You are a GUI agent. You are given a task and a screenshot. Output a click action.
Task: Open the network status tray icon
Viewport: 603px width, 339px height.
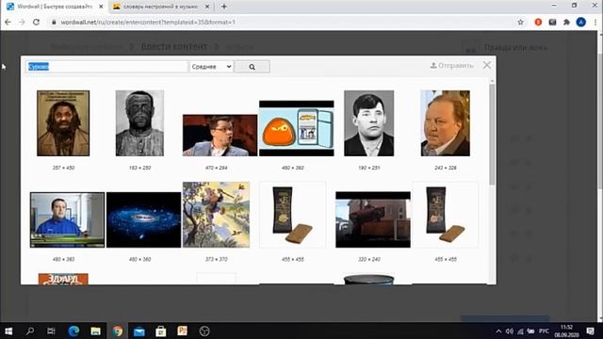click(x=520, y=331)
